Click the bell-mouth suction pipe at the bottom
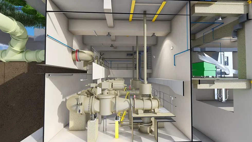 pos(146,126)
